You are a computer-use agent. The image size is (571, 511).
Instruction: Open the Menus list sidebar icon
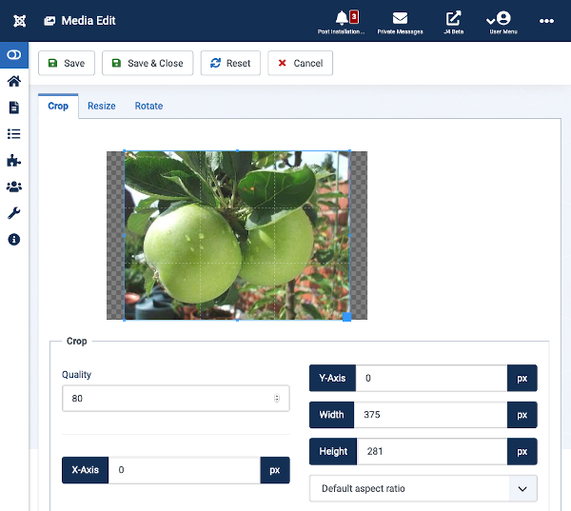point(14,134)
